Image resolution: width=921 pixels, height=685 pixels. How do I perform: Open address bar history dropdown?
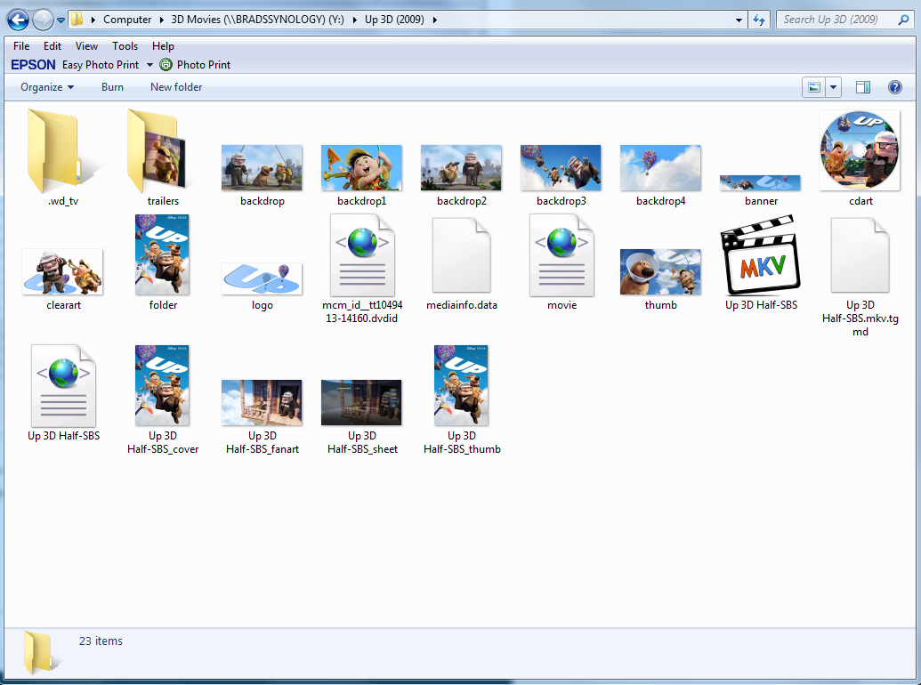pyautogui.click(x=739, y=20)
